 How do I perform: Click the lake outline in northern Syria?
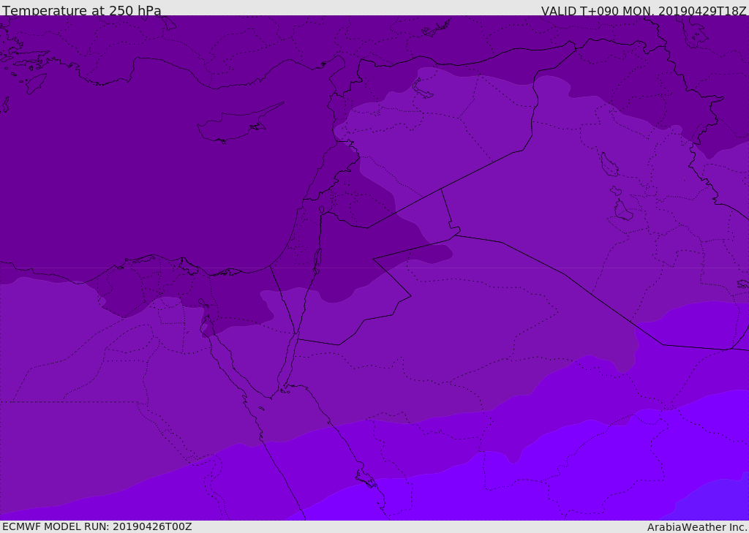coord(423,88)
